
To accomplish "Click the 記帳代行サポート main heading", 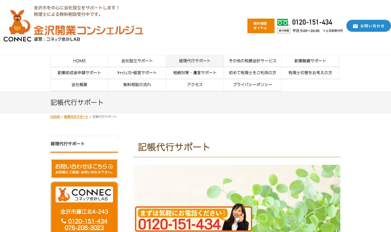I will pyautogui.click(x=174, y=147).
